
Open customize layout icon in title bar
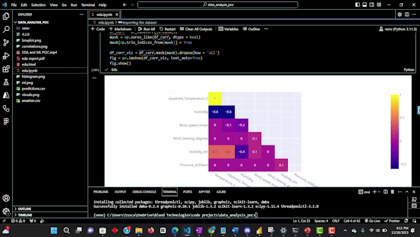pos(379,5)
